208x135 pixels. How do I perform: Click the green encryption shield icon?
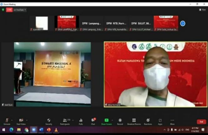(3, 10)
